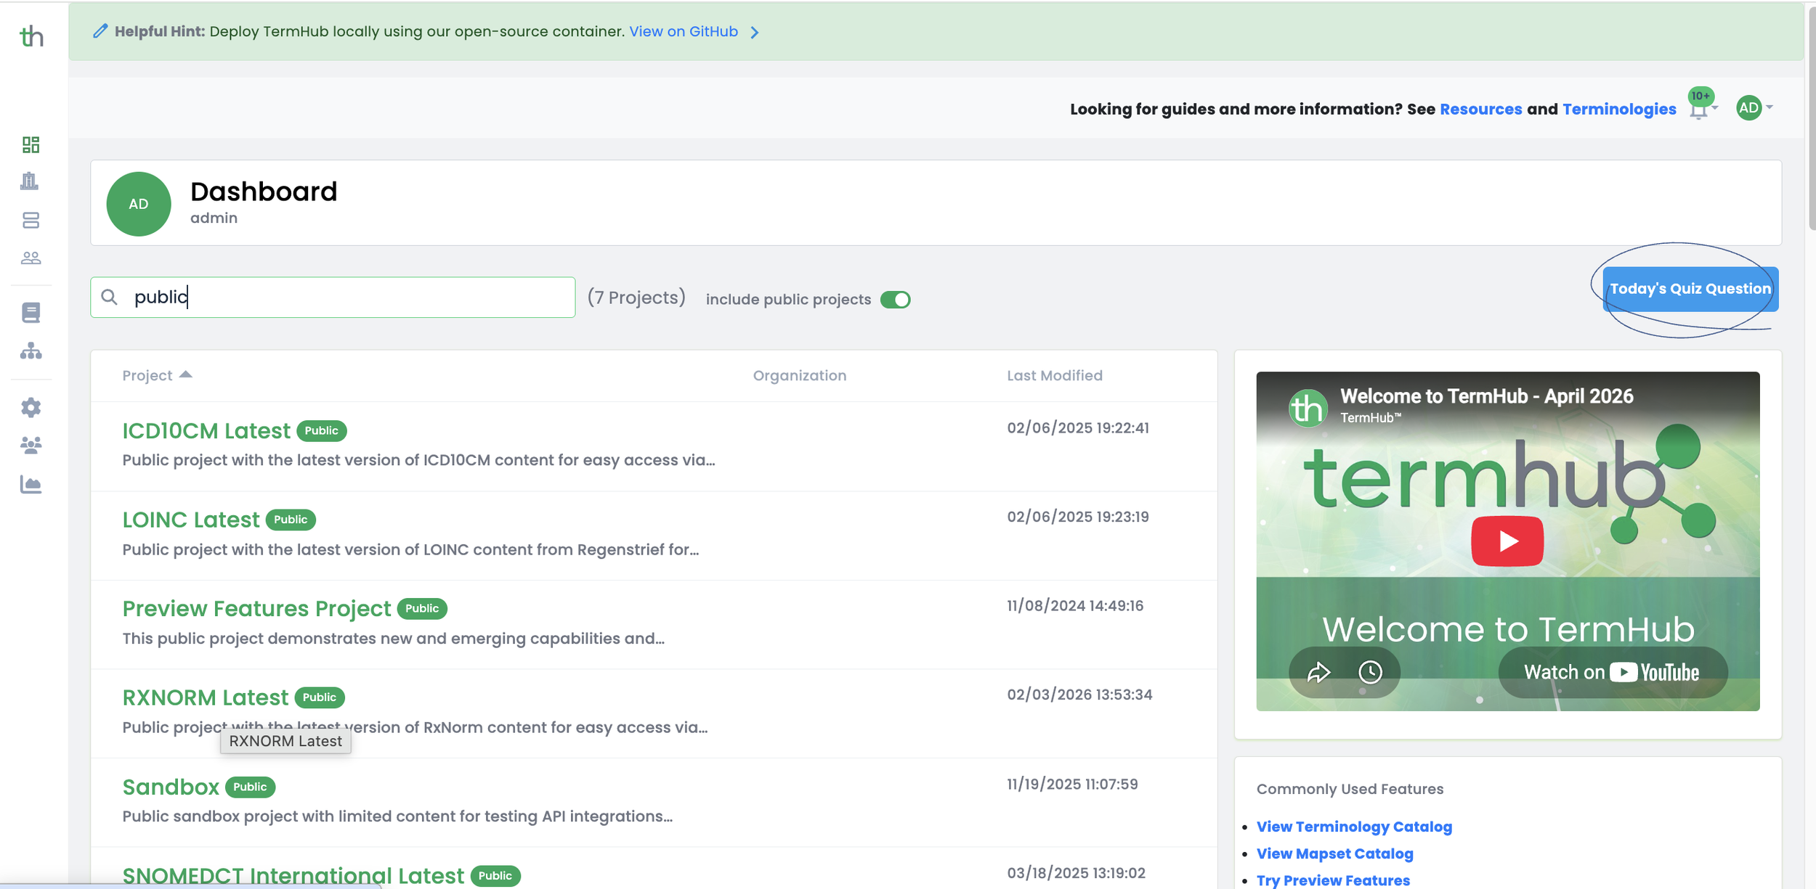
Task: Click the share arrow icon on the video
Action: click(x=1318, y=673)
